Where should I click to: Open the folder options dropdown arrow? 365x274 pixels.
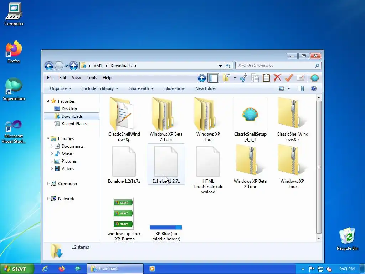point(235,78)
